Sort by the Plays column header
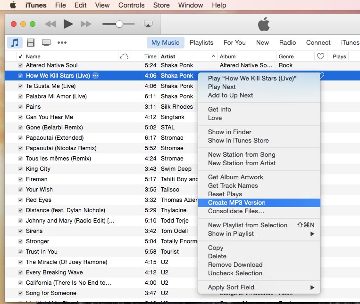 [339, 56]
